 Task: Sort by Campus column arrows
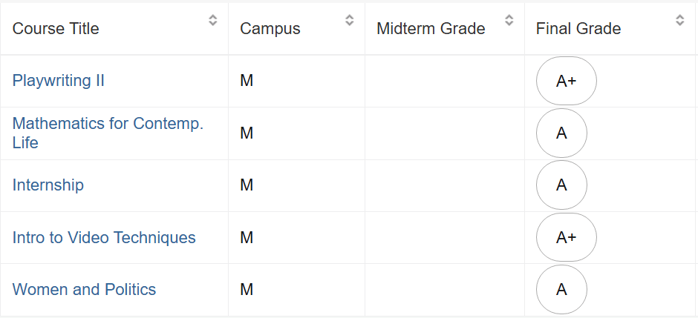click(x=350, y=20)
